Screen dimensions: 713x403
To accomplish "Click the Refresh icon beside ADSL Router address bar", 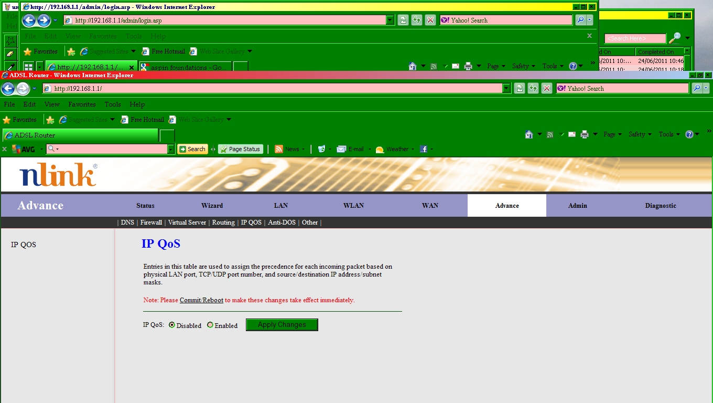I will click(x=533, y=89).
